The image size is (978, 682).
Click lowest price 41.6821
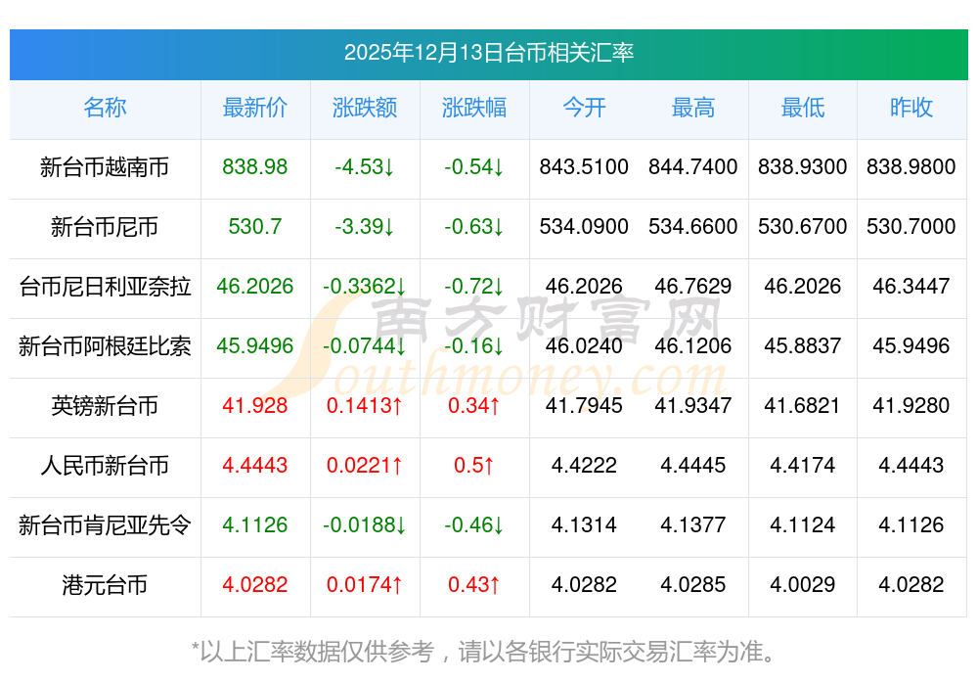click(x=803, y=406)
